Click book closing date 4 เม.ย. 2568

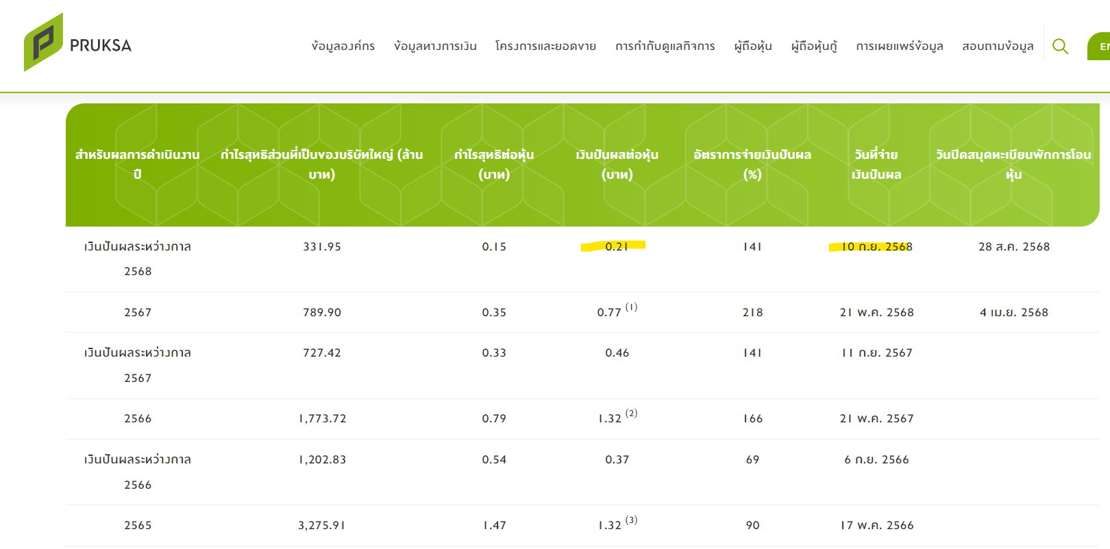point(1014,312)
